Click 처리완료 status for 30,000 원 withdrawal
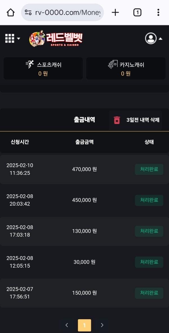Viewport: 169px width, 333px height. pyautogui.click(x=149, y=262)
